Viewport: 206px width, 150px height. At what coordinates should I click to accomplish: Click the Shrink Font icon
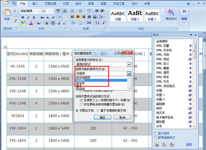(64, 23)
